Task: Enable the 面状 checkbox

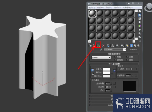Action: click(x=127, y=60)
